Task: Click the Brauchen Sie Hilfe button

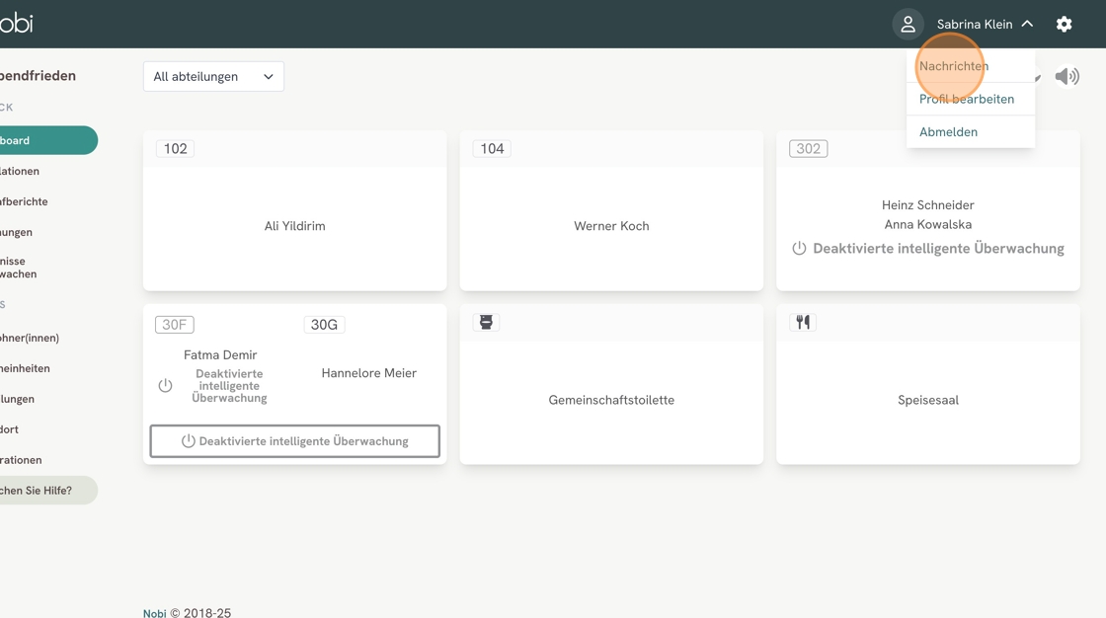Action: pos(46,491)
